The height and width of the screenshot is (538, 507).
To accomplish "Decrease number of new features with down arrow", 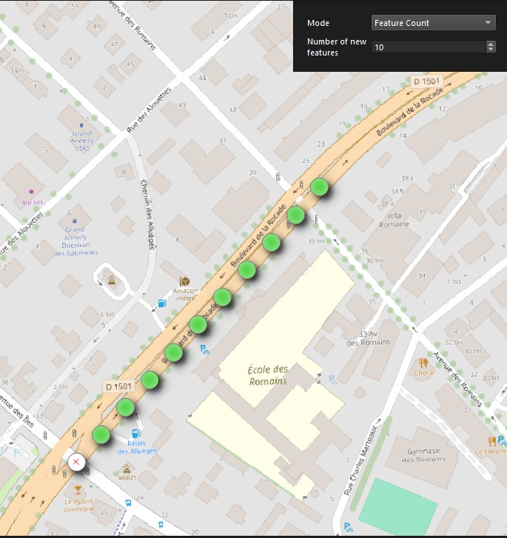I will click(491, 50).
